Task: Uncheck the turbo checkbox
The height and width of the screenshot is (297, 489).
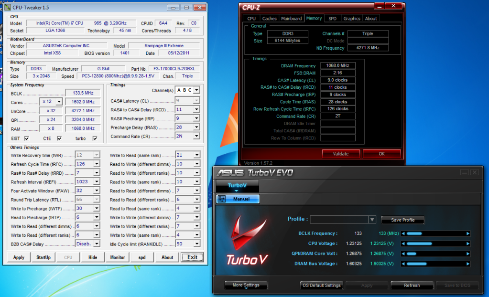Action: click(x=95, y=138)
